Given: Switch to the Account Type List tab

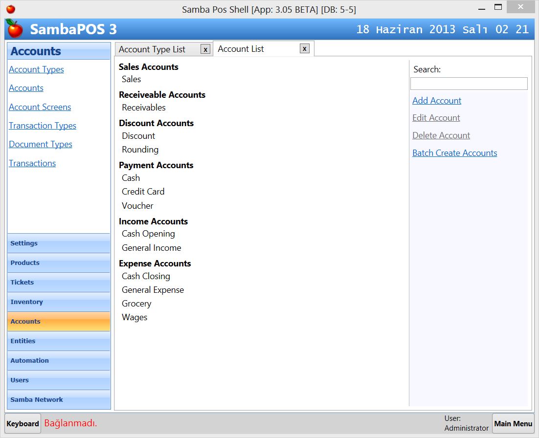Looking at the screenshot, I should 152,49.
